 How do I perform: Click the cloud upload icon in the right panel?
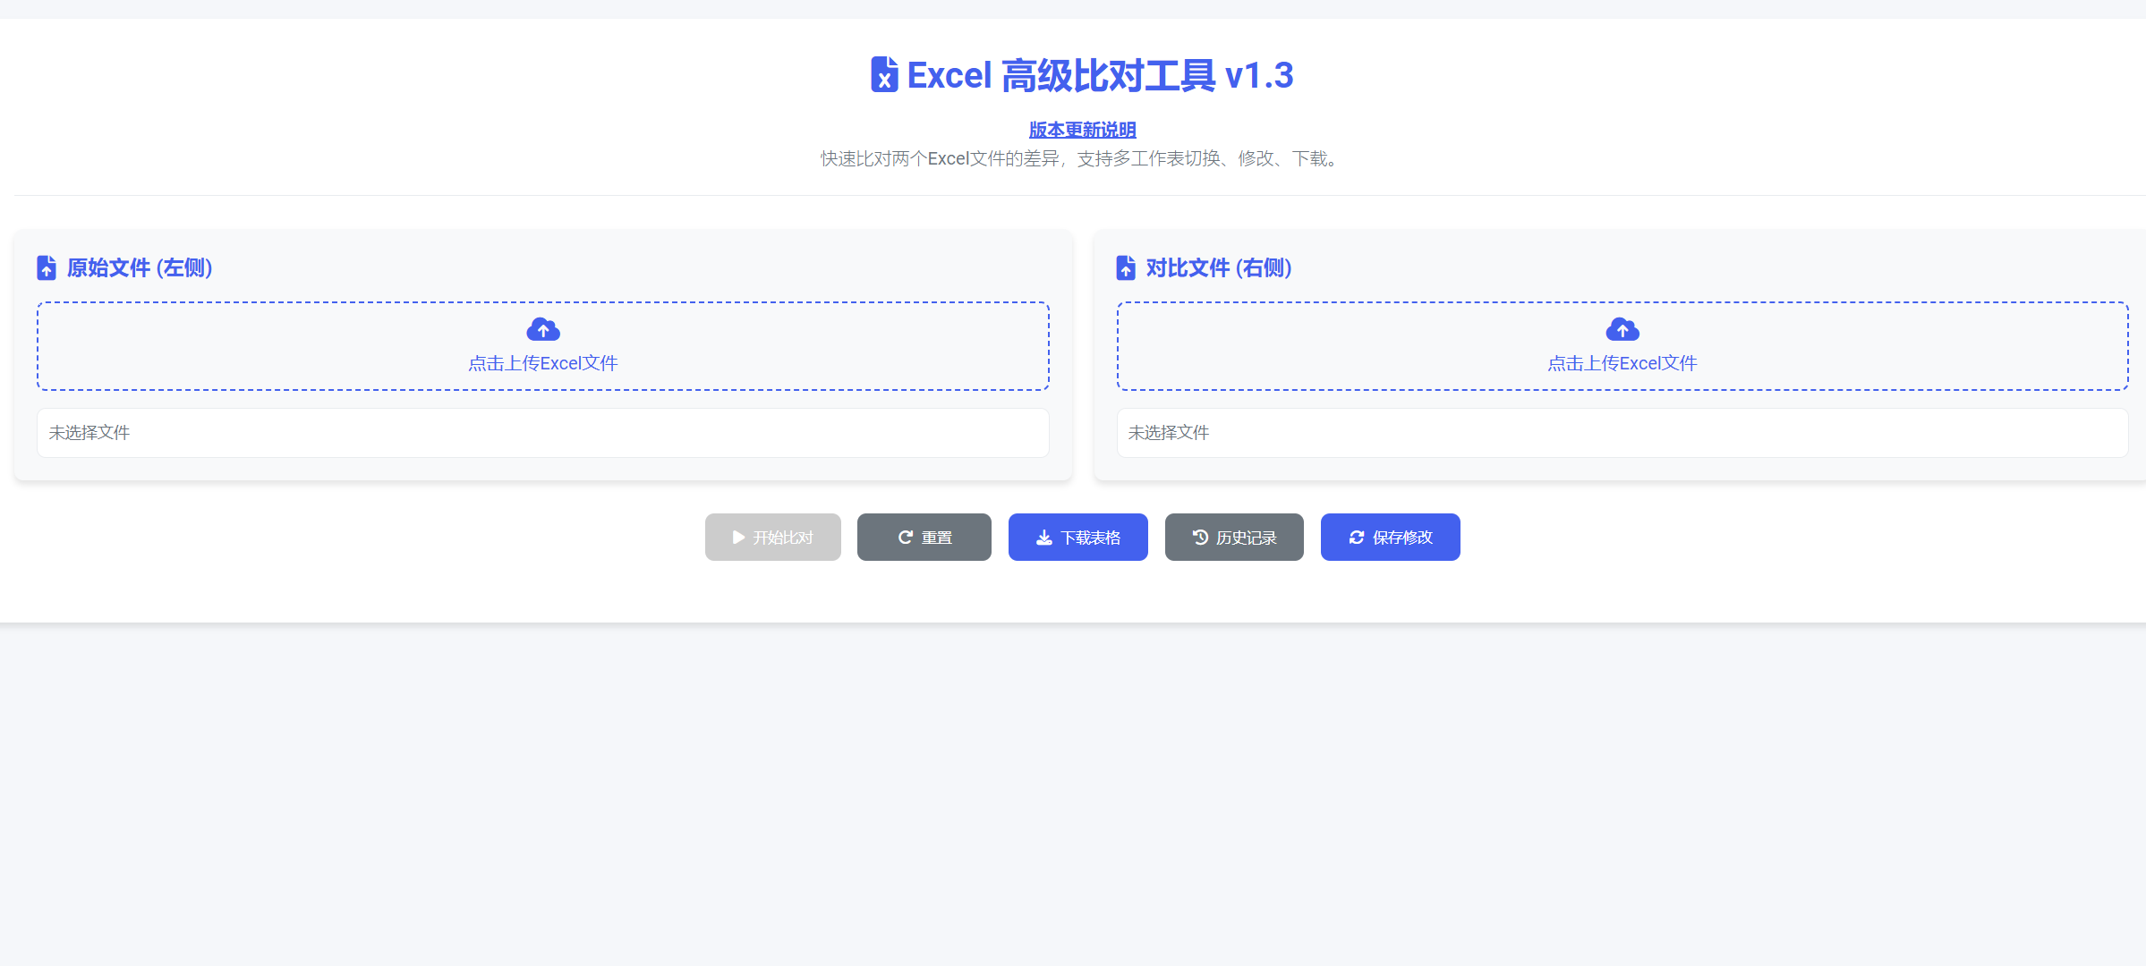coord(1622,329)
